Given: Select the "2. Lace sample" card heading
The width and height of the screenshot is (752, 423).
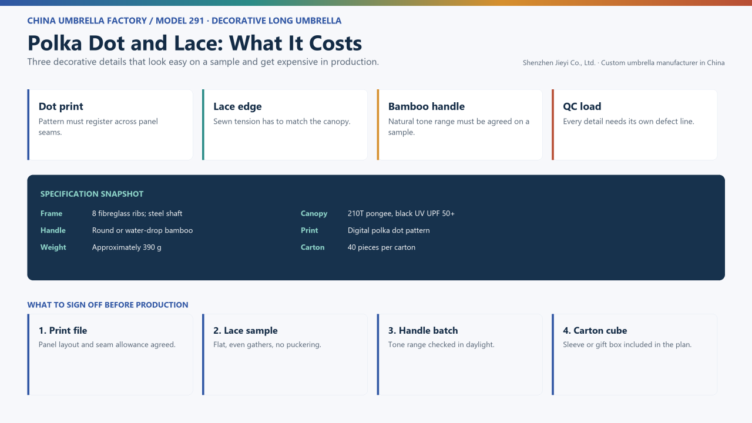Looking at the screenshot, I should [246, 330].
